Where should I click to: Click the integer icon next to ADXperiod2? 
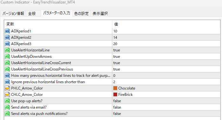click(x=7, y=37)
